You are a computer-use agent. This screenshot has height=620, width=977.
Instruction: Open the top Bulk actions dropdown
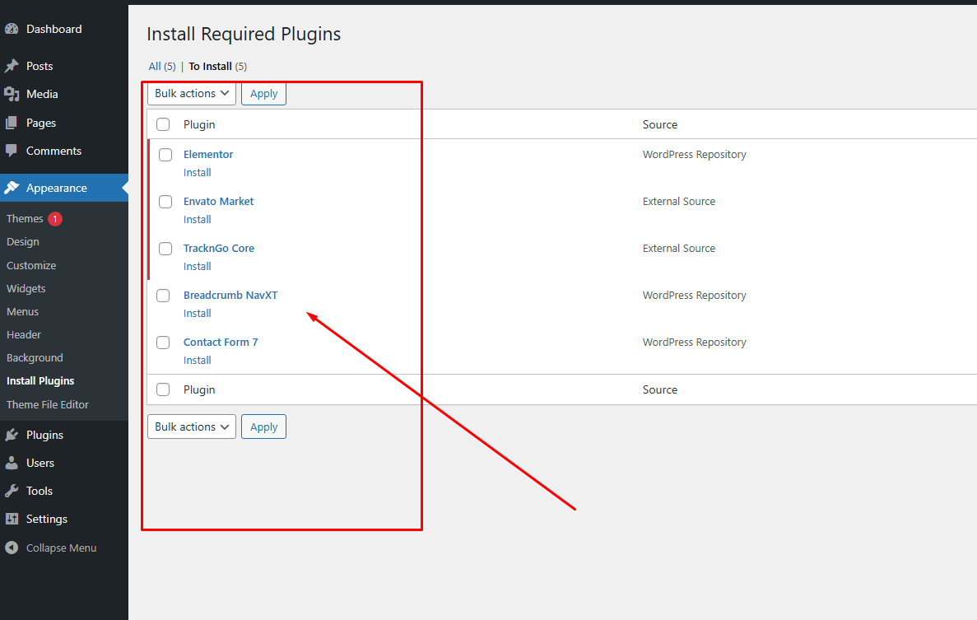click(x=192, y=94)
